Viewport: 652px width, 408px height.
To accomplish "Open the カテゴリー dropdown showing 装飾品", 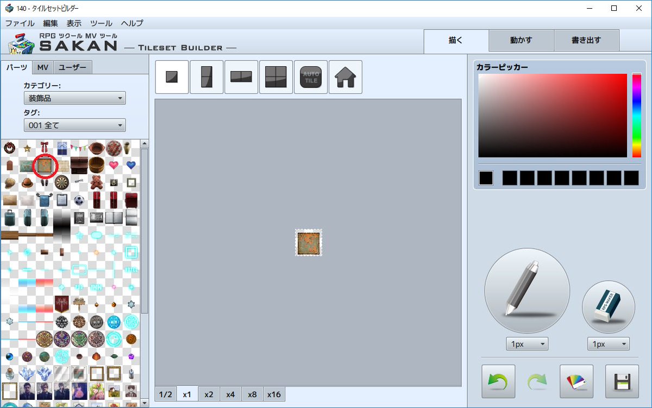I will [x=74, y=98].
